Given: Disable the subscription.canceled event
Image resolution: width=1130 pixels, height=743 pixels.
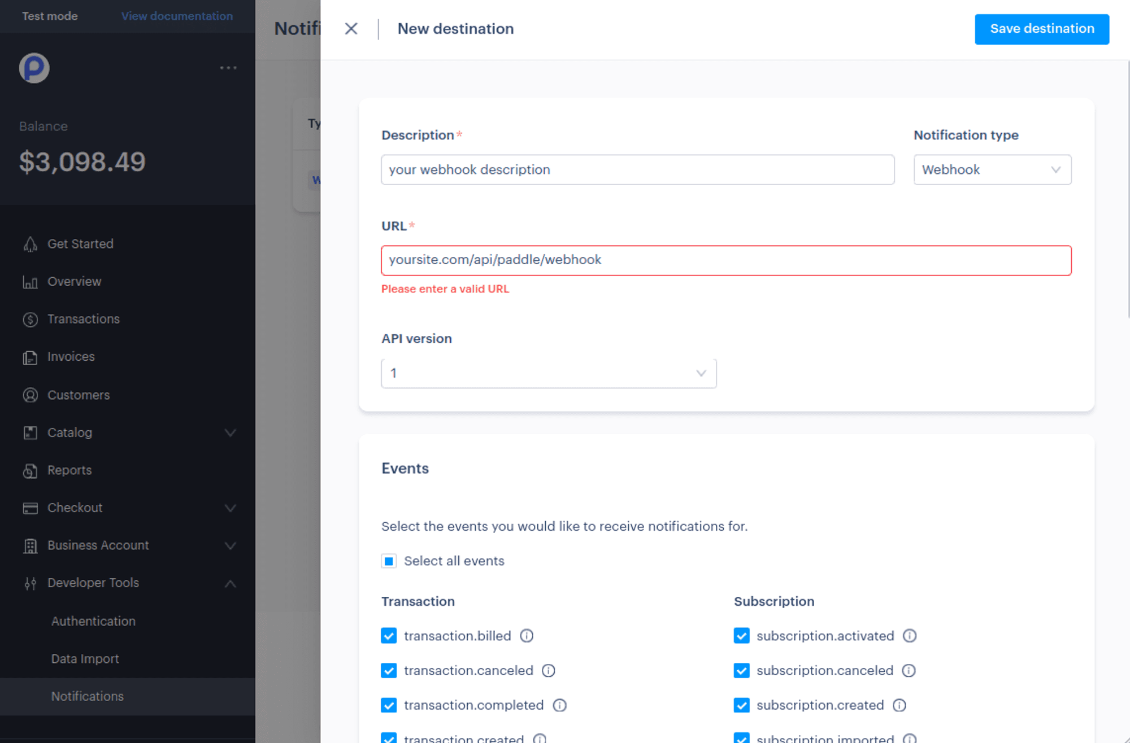Looking at the screenshot, I should point(741,671).
